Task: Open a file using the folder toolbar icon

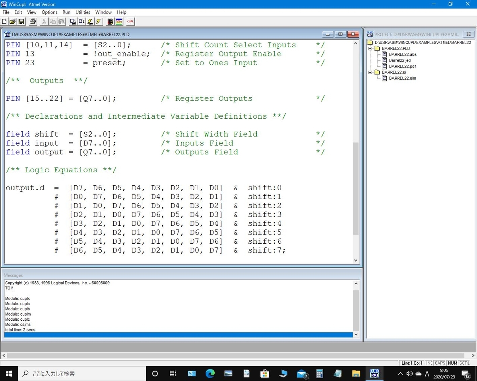Action: pos(12,21)
